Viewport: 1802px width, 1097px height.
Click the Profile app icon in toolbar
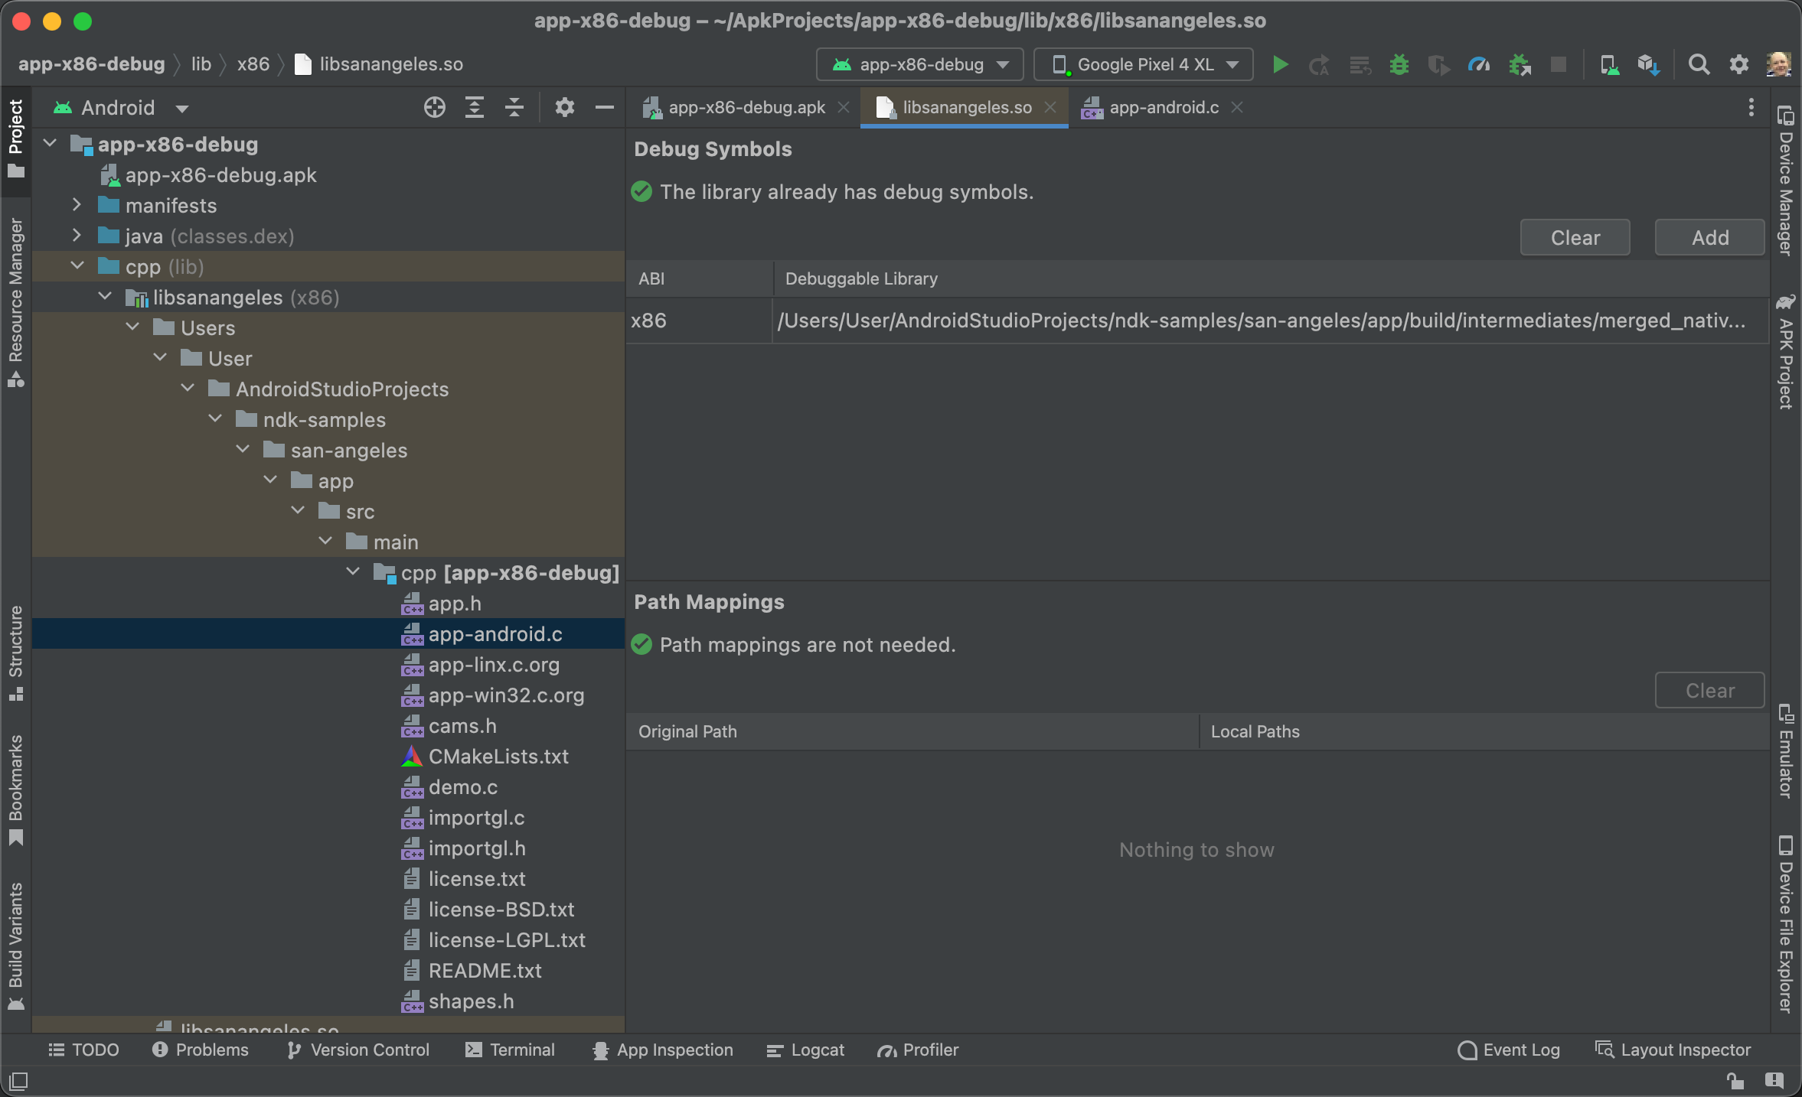(x=1480, y=63)
